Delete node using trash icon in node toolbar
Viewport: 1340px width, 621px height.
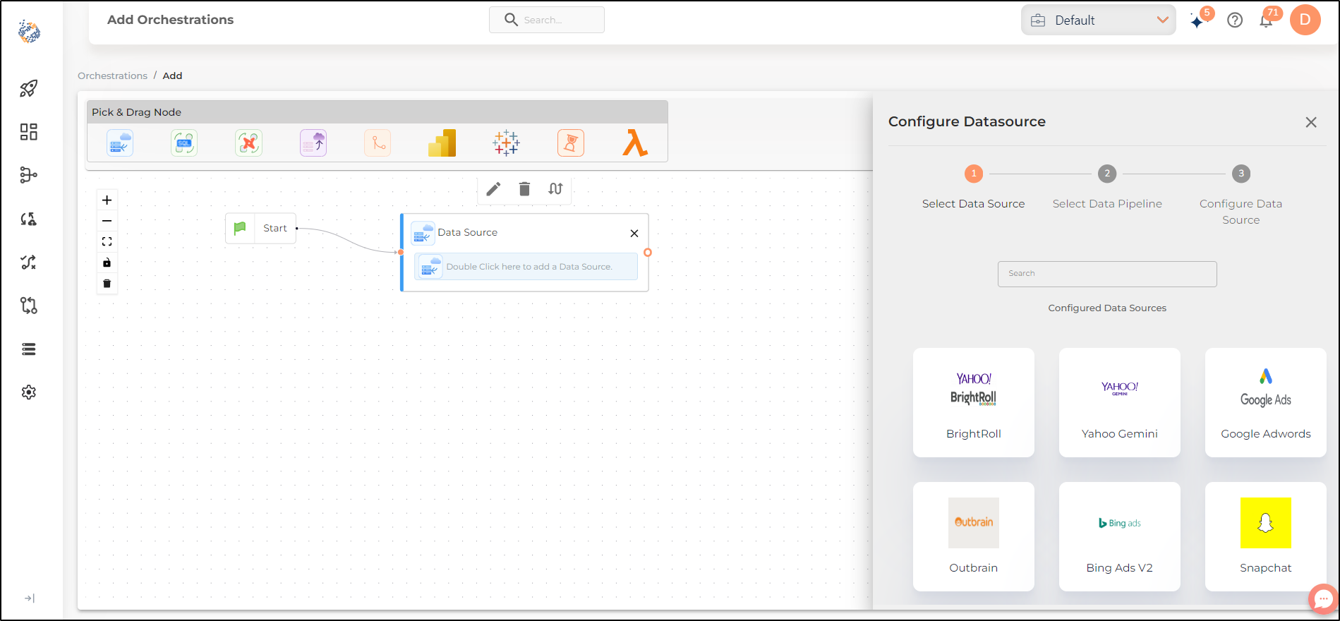524,188
